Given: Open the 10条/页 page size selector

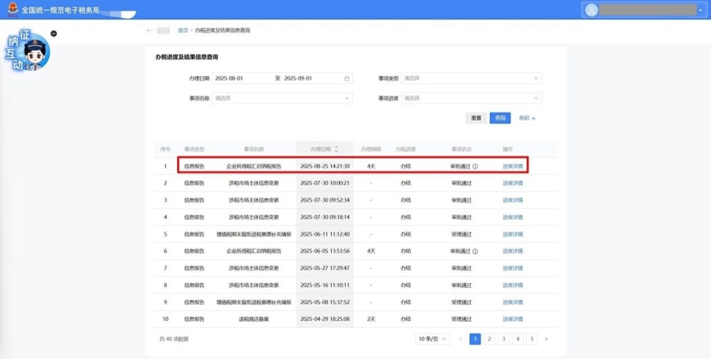Looking at the screenshot, I should point(432,339).
